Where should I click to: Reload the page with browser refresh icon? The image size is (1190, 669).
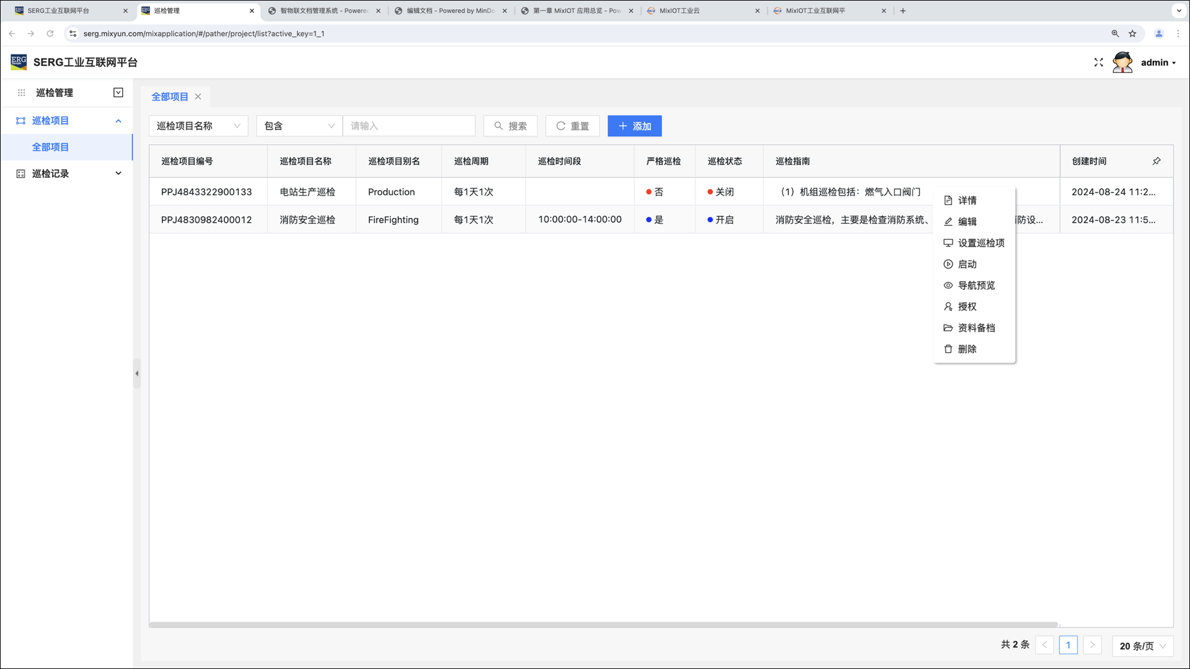50,33
